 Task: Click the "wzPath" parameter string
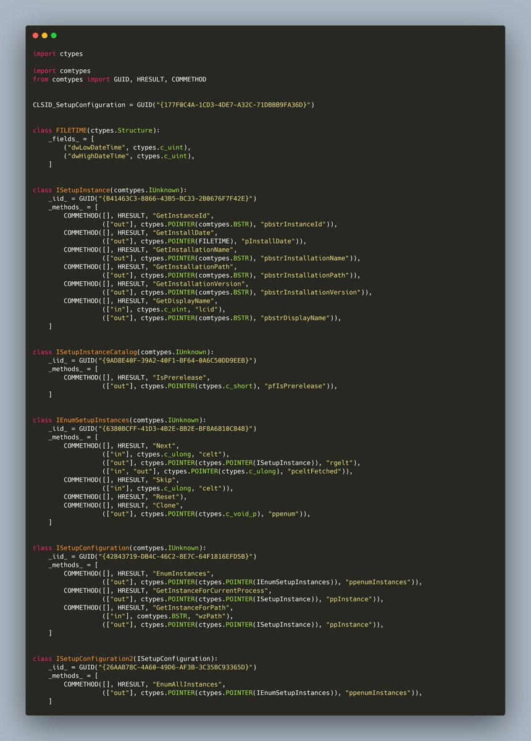[x=210, y=616]
